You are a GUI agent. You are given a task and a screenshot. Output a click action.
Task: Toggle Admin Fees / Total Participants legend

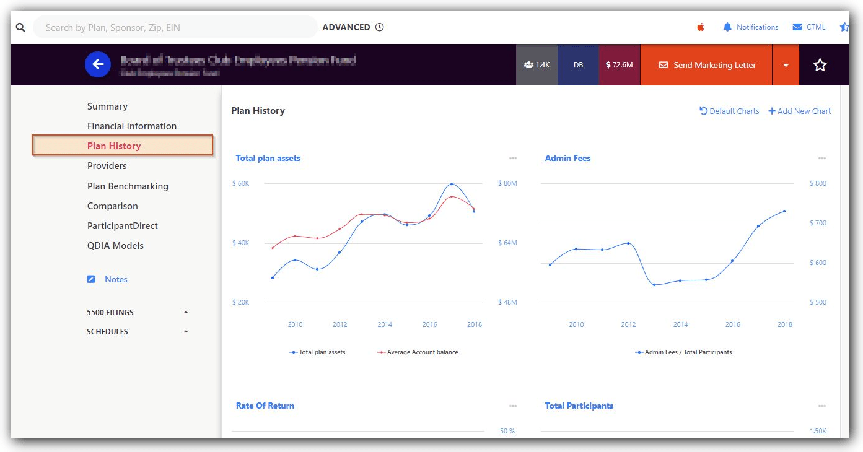[x=683, y=352]
